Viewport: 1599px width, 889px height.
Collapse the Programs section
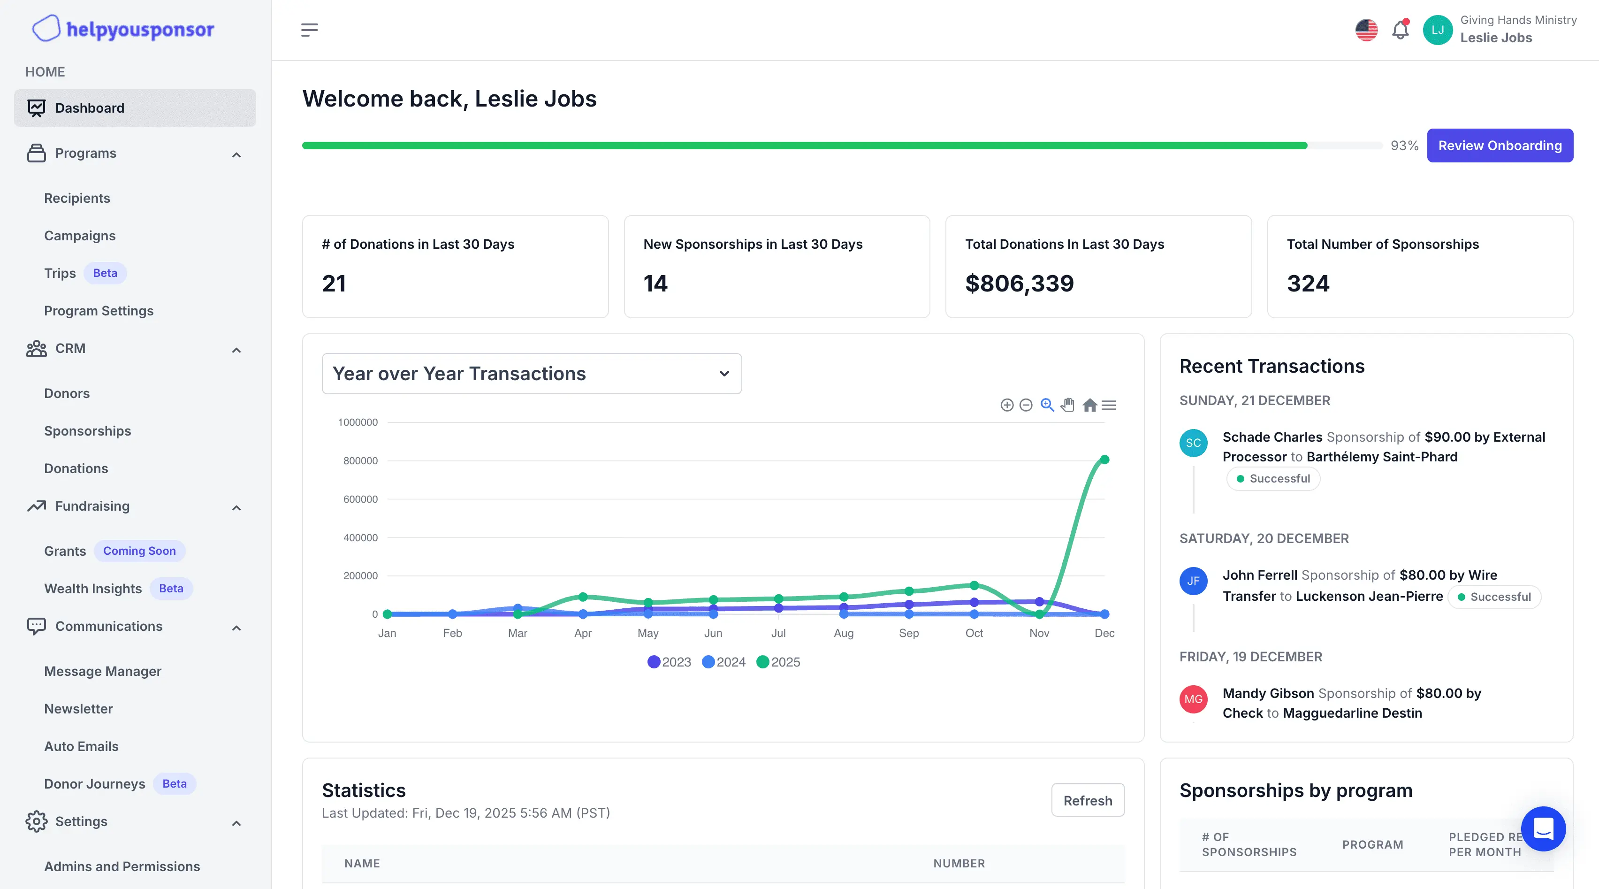(x=236, y=154)
